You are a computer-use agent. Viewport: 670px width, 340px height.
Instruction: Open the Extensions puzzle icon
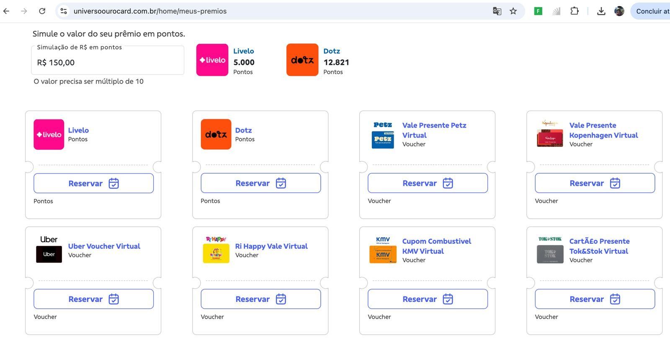[x=575, y=11]
